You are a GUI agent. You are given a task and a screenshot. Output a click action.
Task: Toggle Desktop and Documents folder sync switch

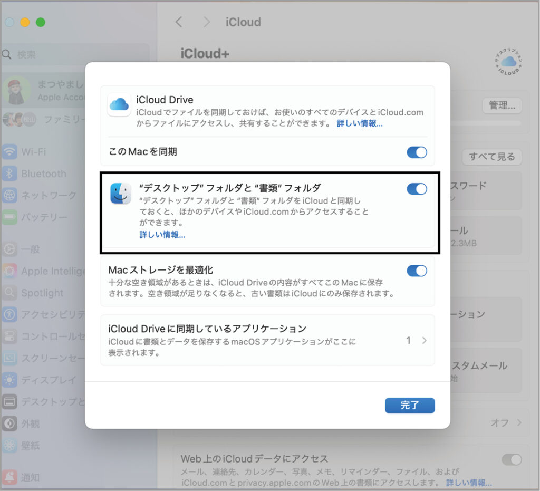tap(417, 189)
